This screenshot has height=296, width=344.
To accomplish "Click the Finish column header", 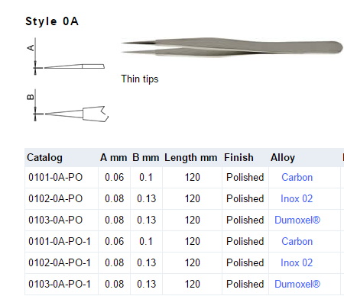I will (239, 158).
